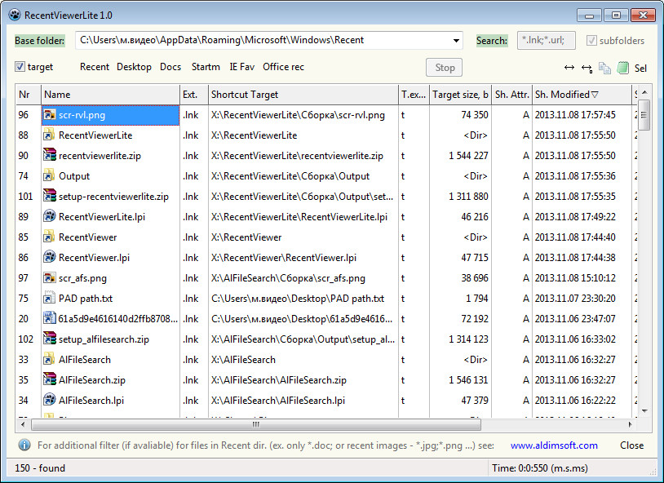Image resolution: width=664 pixels, height=483 pixels.
Task: Click the T.ex... column header
Action: (414, 95)
